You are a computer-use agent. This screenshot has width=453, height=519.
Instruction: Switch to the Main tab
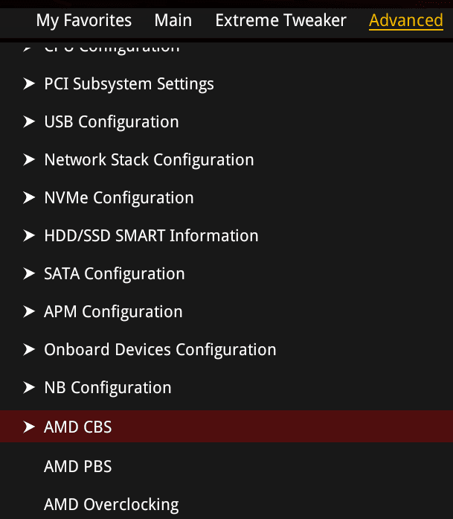[173, 21]
